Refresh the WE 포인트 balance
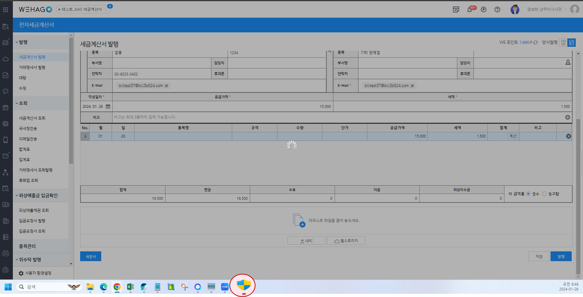 536,43
